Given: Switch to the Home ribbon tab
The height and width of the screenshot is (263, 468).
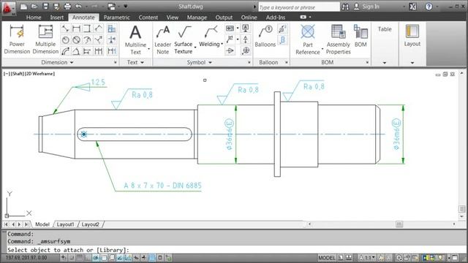Looking at the screenshot, I should click(x=34, y=18).
